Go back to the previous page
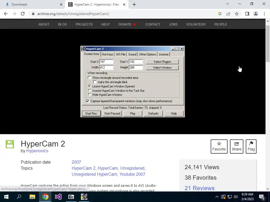The width and height of the screenshot is (270, 202). pyautogui.click(x=6, y=14)
